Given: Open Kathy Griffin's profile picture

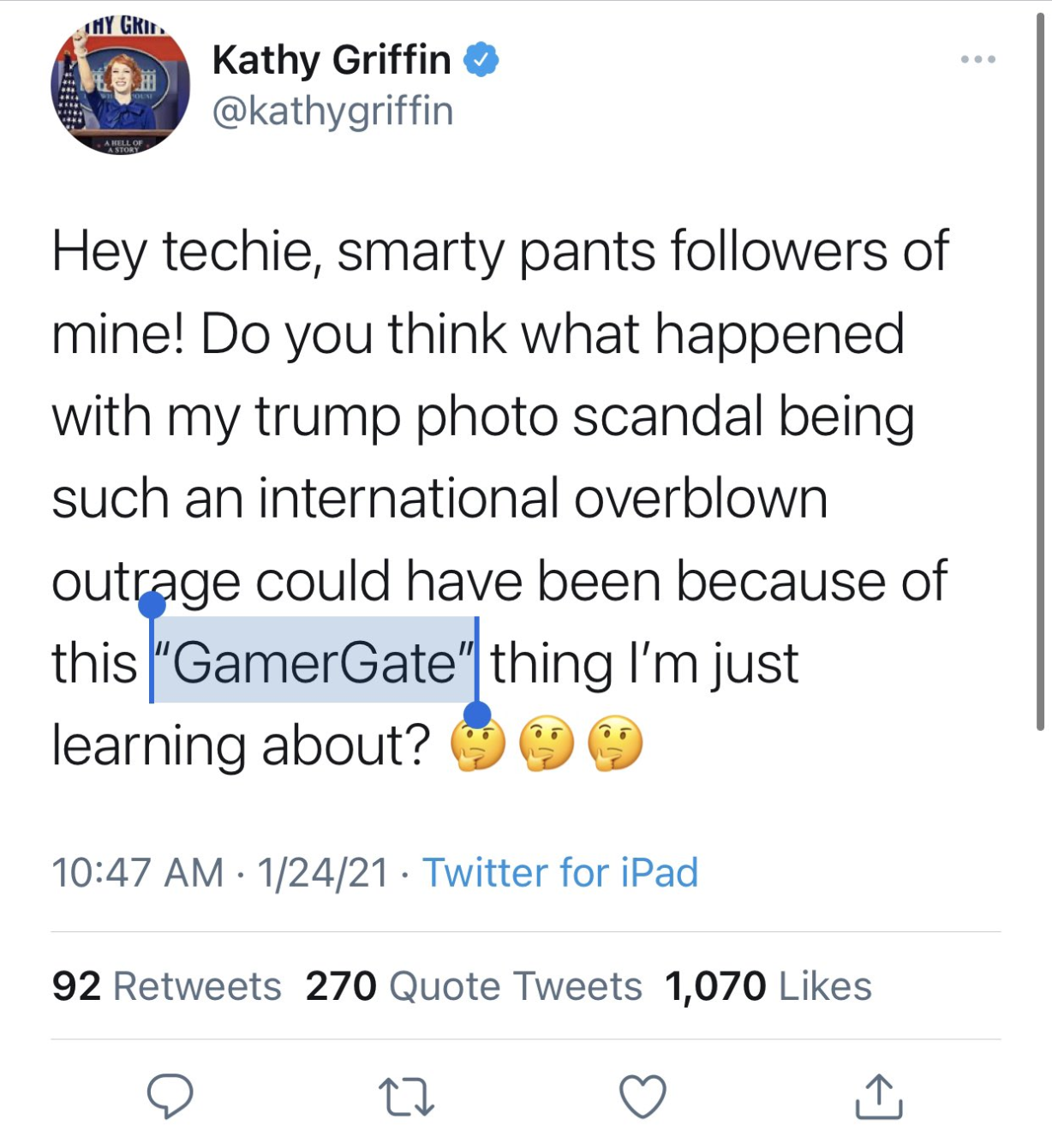Looking at the screenshot, I should click(x=120, y=86).
